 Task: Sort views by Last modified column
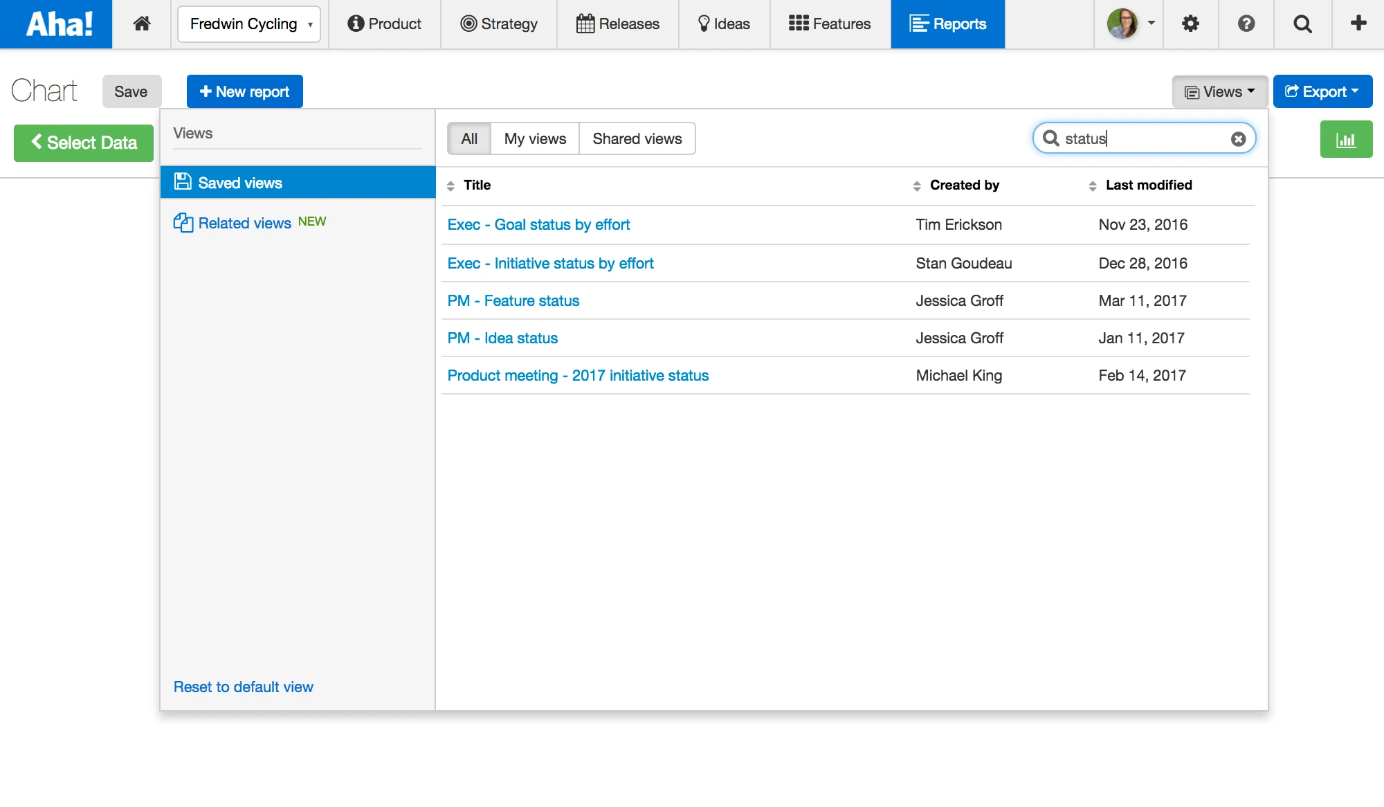[1148, 185]
